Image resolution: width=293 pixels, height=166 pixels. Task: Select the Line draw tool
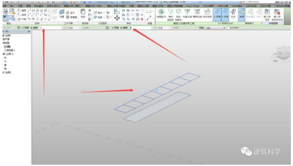(x=29, y=11)
